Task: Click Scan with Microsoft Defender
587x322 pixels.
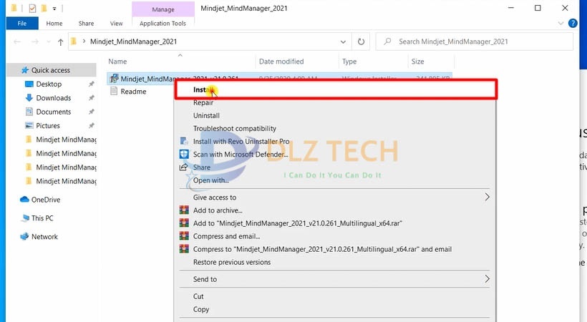Action: coord(241,155)
